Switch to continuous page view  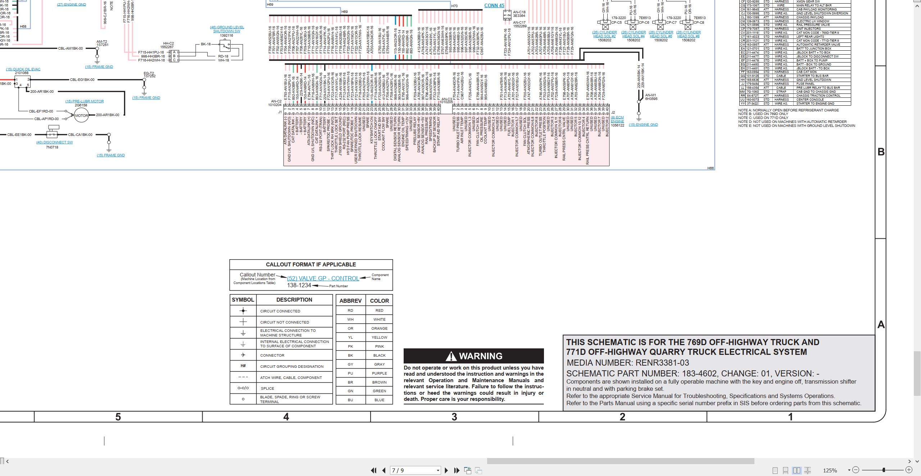pos(786,470)
